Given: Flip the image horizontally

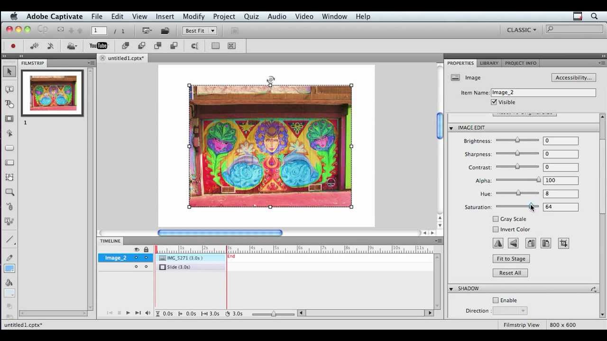Looking at the screenshot, I should pyautogui.click(x=498, y=243).
